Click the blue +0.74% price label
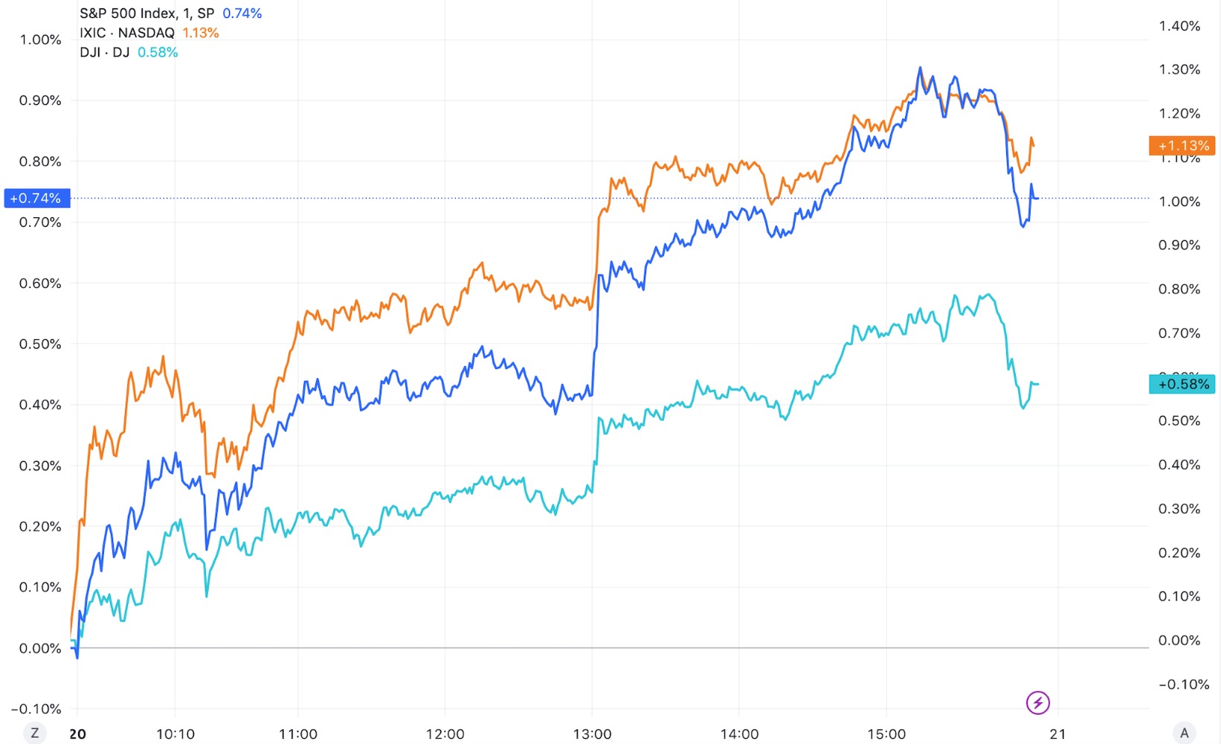Image resolution: width=1221 pixels, height=744 pixels. 36,198
